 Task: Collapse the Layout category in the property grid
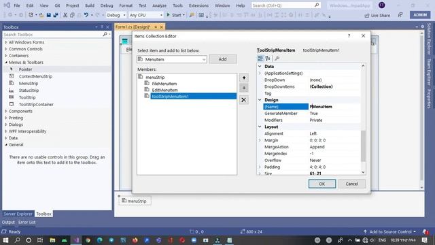(x=260, y=127)
